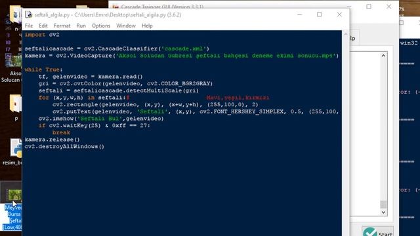This screenshot has width=420, height=236.
Task: Click scroll up arrow in Cascade Trainer log
Action: [x=383, y=56]
